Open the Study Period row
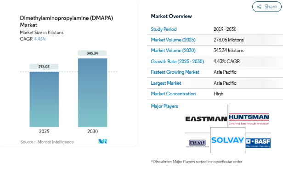The height and width of the screenshot is (169, 283). point(215,29)
